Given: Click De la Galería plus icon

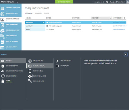Looking at the screenshot, I should [57, 66].
